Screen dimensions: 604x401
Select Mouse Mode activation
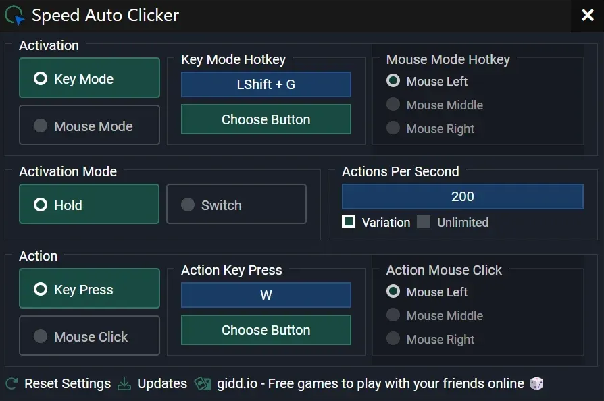pos(89,125)
